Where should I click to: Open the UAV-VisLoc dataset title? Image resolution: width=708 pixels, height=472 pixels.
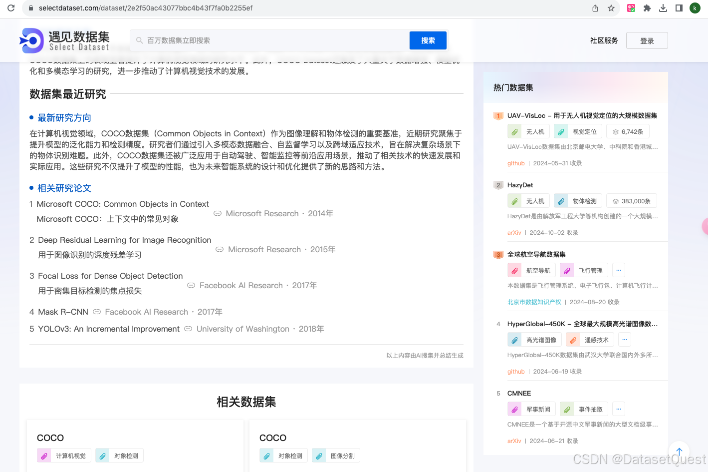[x=582, y=115]
